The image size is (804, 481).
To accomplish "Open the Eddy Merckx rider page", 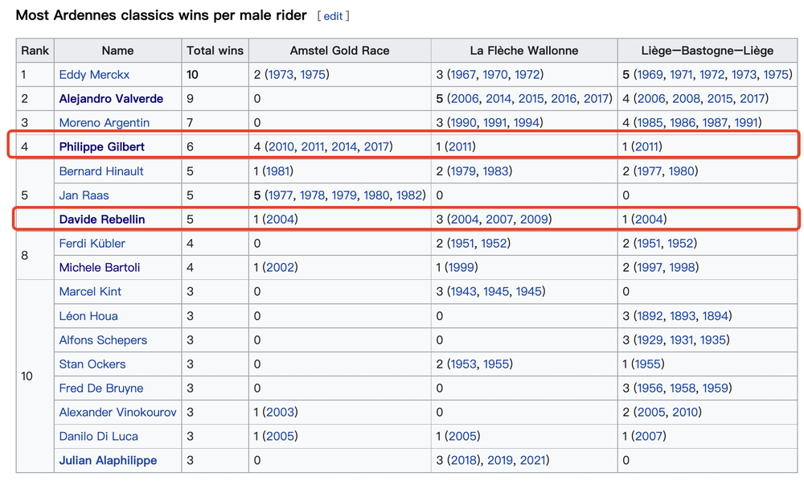I will coord(94,74).
